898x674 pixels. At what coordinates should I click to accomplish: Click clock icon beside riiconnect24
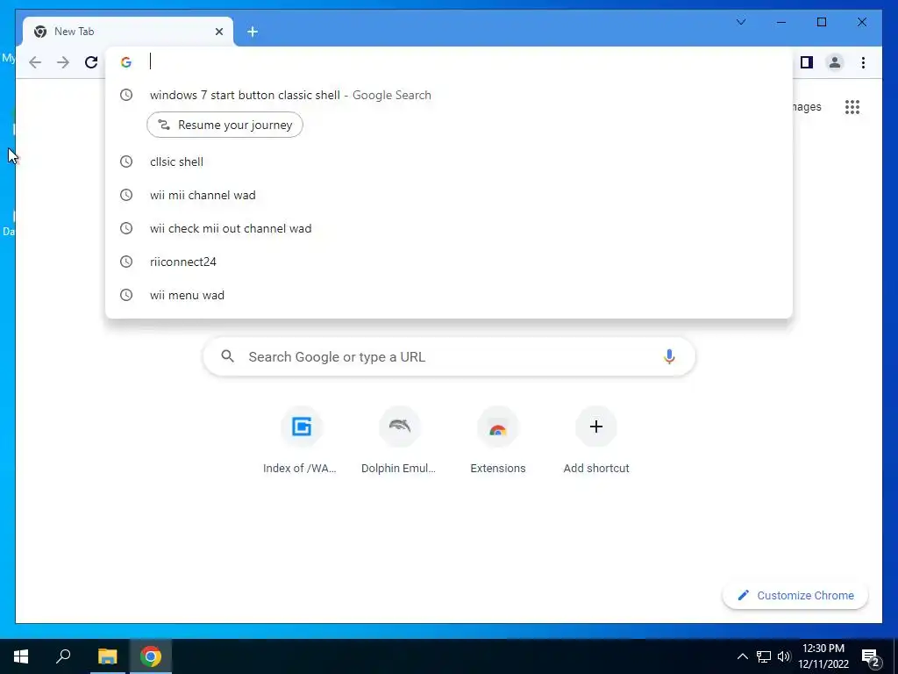126,262
